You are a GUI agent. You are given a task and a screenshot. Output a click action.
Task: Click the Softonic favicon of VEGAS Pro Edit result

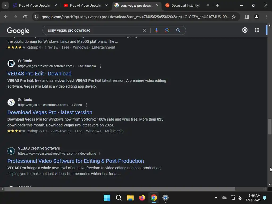(11, 63)
